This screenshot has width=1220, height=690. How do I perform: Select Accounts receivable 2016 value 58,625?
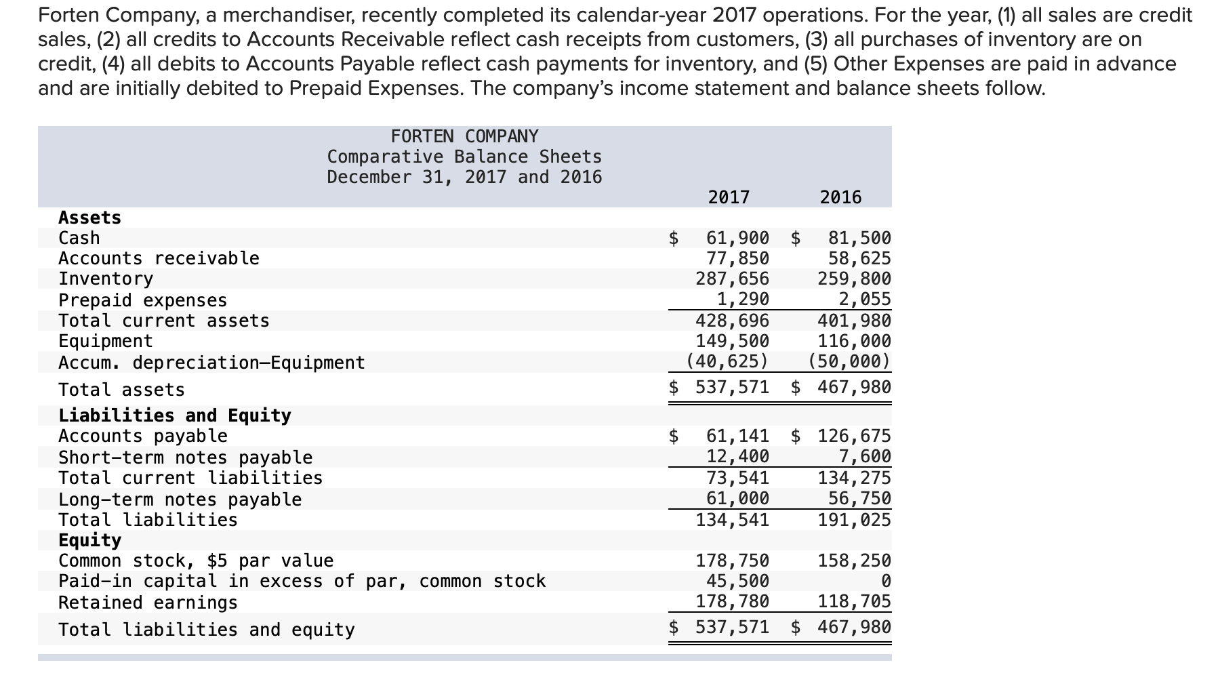coord(860,258)
